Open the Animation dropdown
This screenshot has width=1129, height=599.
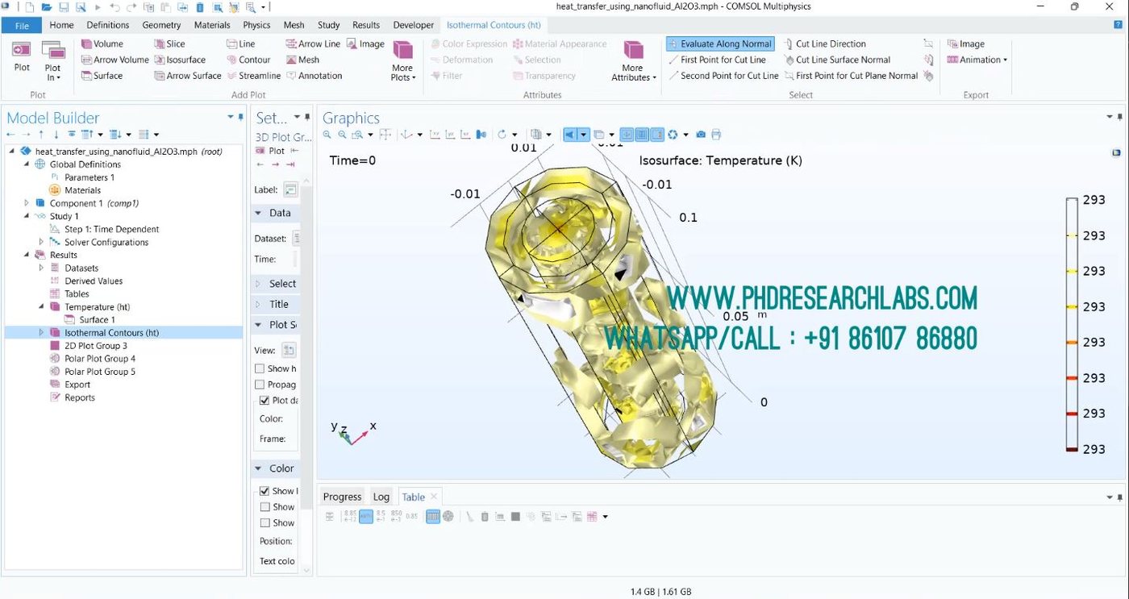[x=977, y=60]
